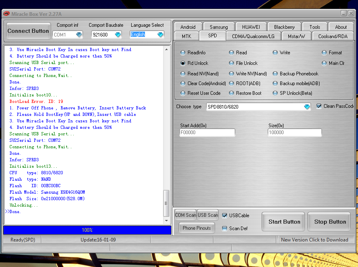This screenshot has height=267, width=358.
Task: Open the Blackberry tab
Action: tap(284, 27)
